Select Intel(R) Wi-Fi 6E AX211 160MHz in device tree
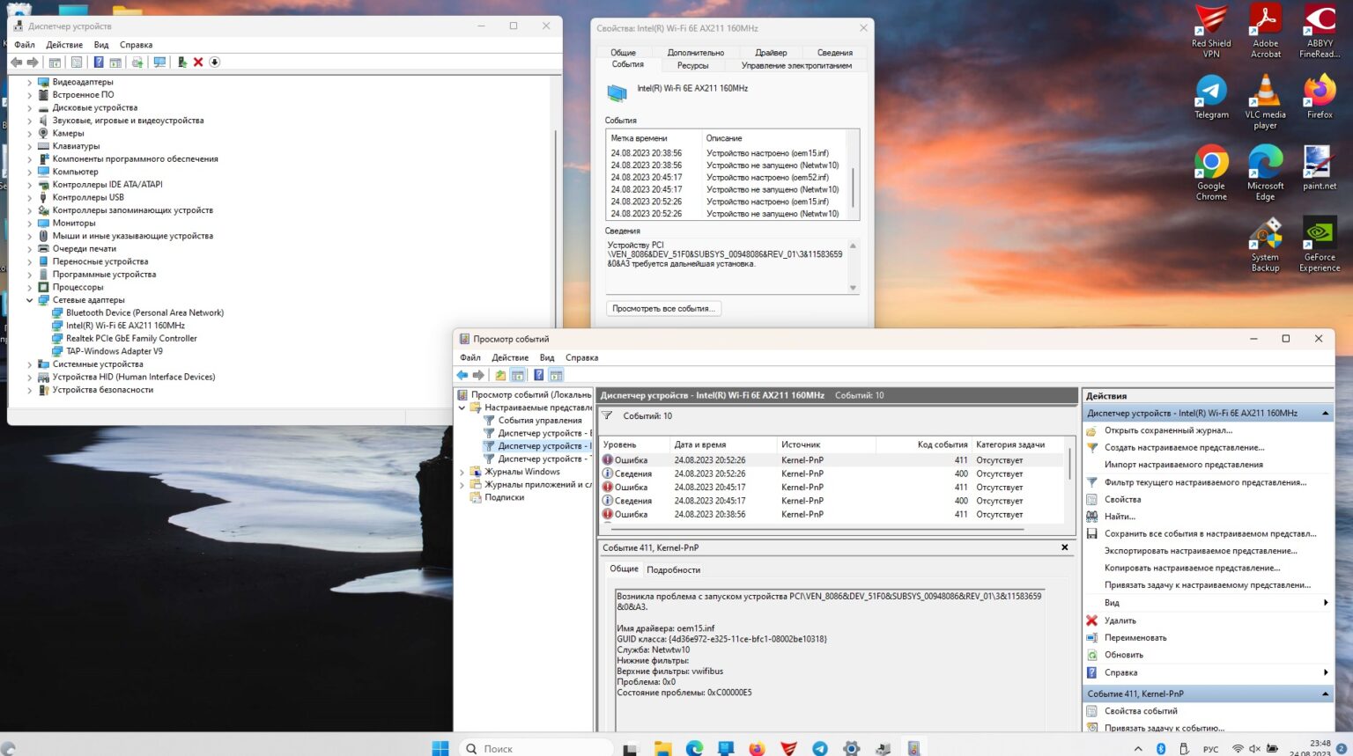The image size is (1353, 756). [x=125, y=326]
